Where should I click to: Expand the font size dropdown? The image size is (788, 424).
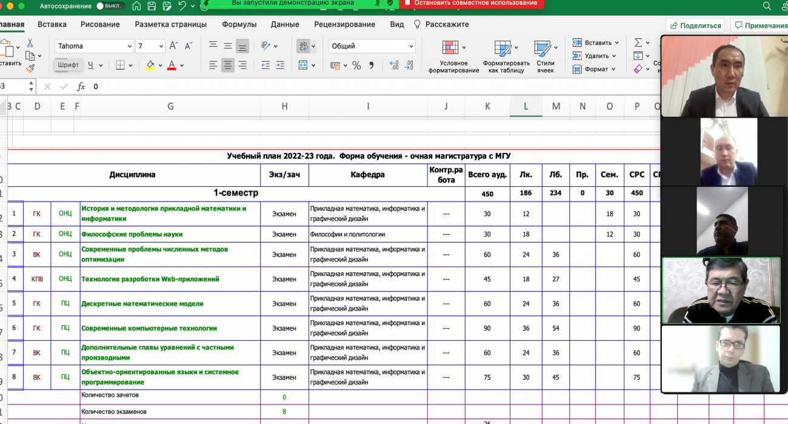coord(161,46)
